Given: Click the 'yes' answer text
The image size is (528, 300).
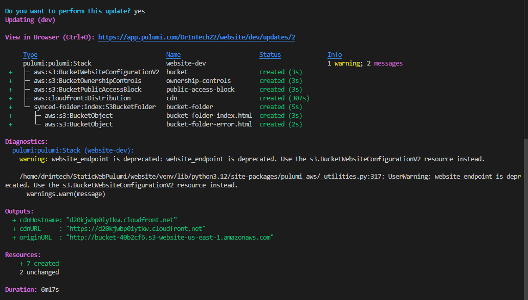Looking at the screenshot, I should (x=139, y=11).
